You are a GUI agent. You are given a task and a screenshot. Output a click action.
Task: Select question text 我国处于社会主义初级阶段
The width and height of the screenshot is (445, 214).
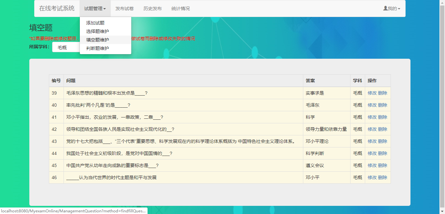[x=93, y=153]
